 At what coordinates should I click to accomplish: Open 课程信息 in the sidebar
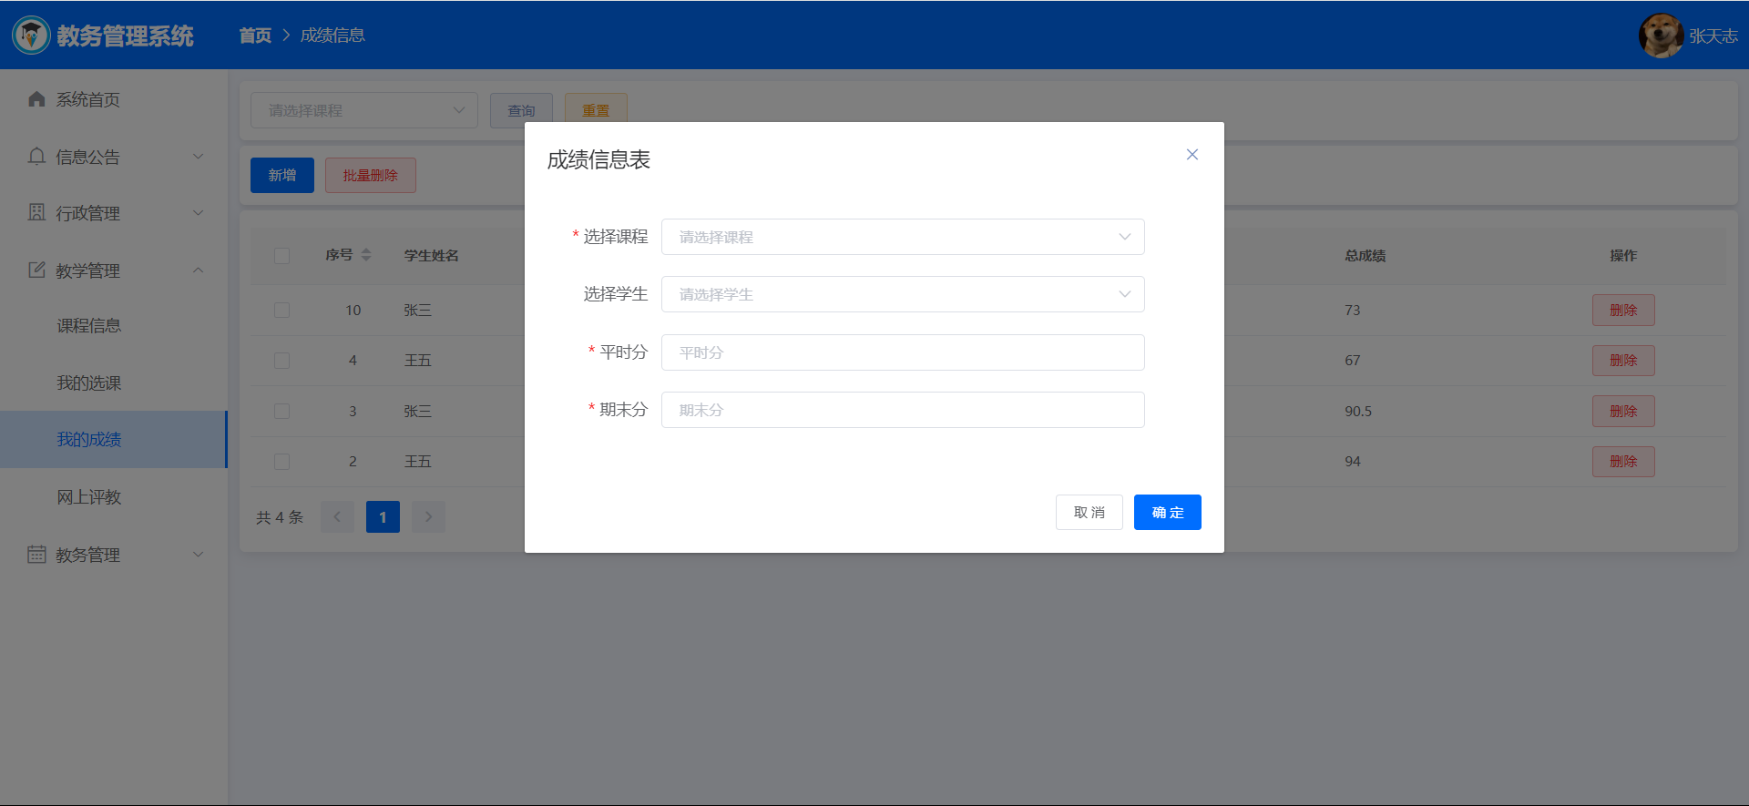coord(114,326)
